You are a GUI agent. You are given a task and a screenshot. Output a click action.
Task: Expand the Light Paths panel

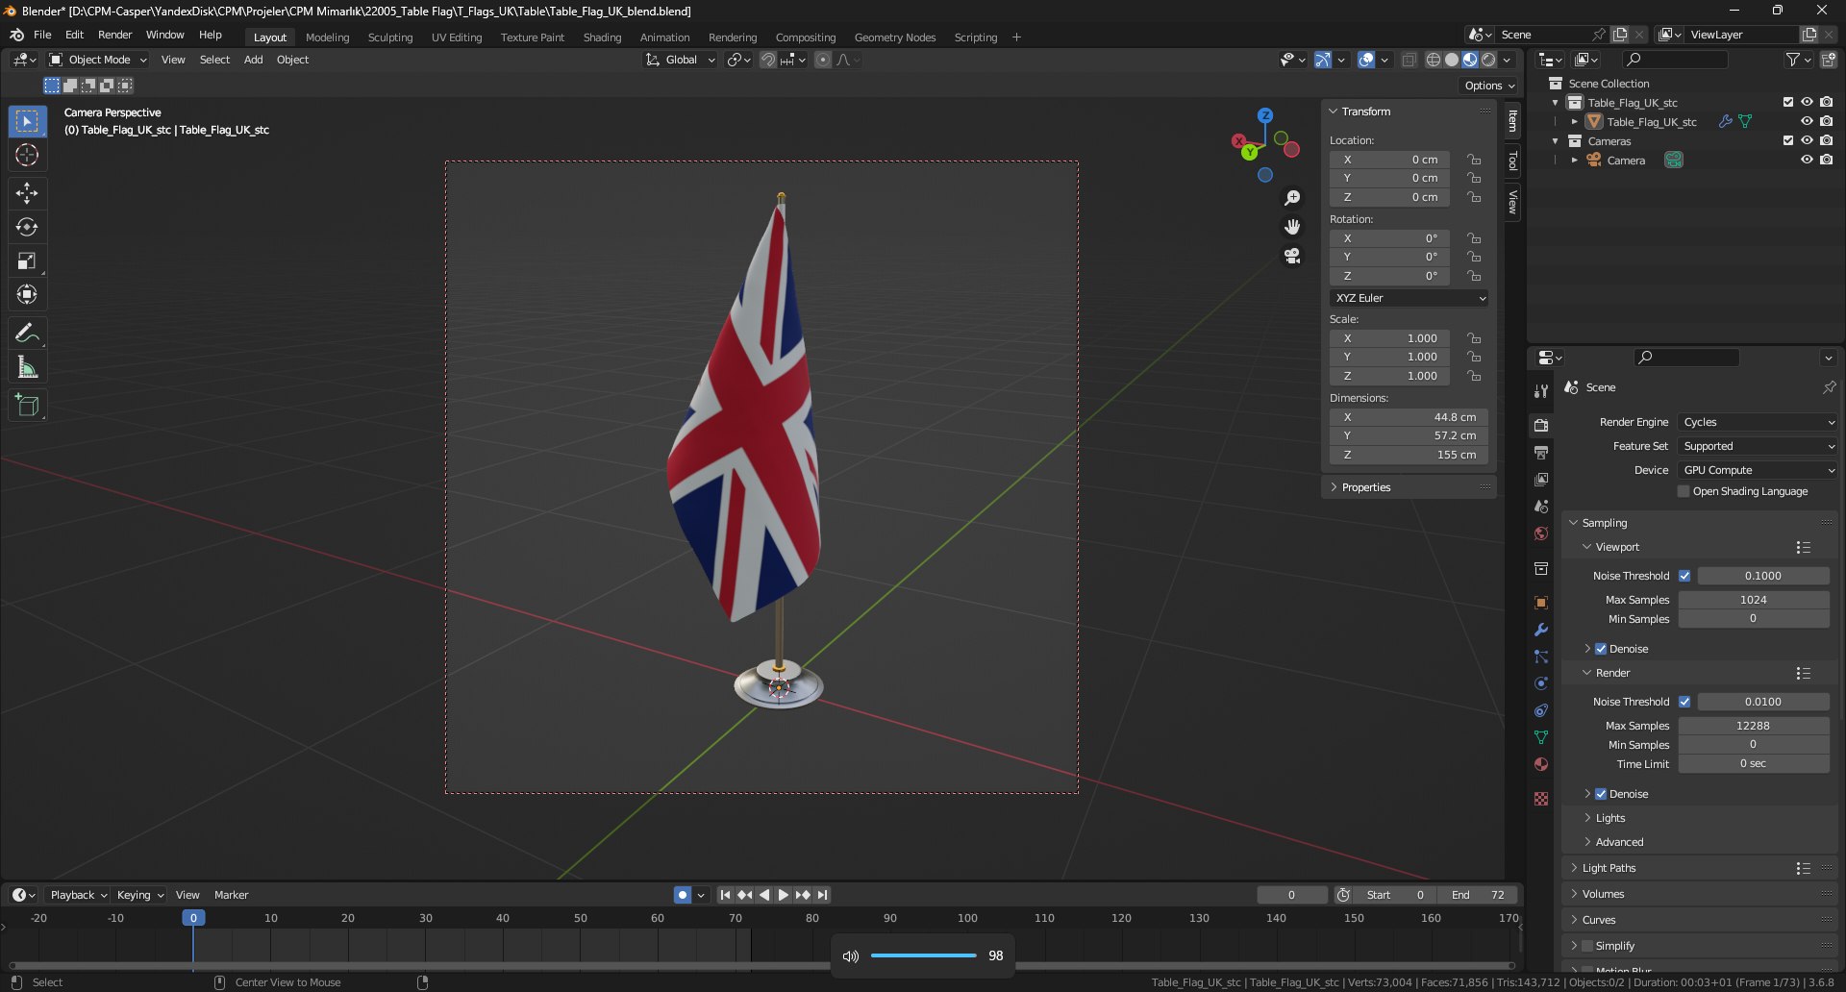coord(1609,868)
